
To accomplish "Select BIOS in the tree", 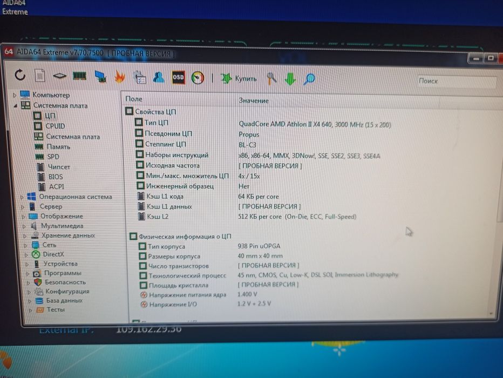I will tap(56, 177).
